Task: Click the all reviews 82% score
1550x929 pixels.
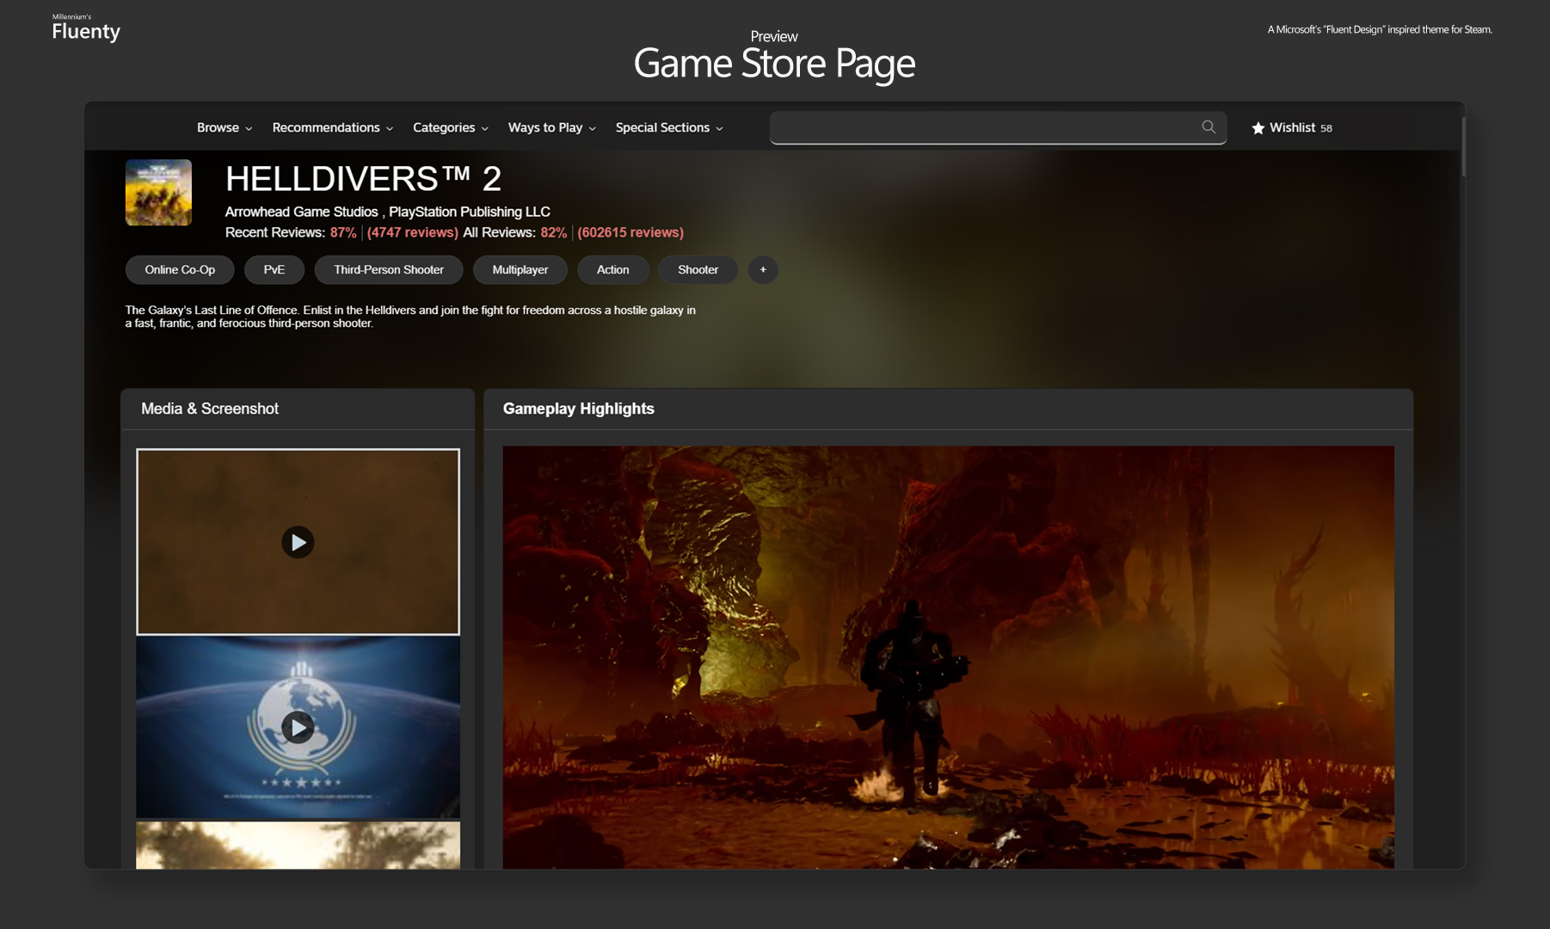Action: [554, 232]
